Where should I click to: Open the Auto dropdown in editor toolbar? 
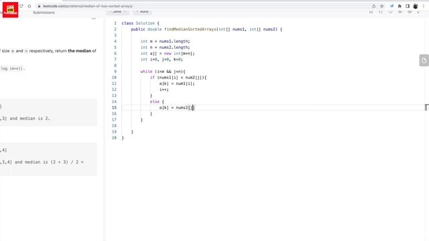click(x=142, y=12)
